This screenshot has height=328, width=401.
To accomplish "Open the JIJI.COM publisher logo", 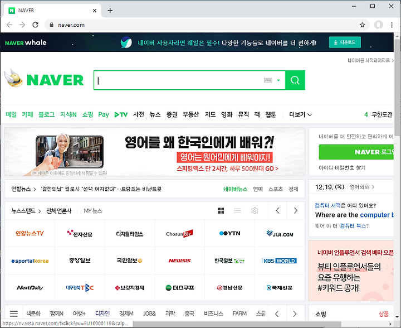I will click(x=280, y=234).
